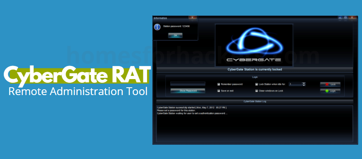Click the CyberGate Station Log header
The height and width of the screenshot is (159, 362).
(x=255, y=102)
